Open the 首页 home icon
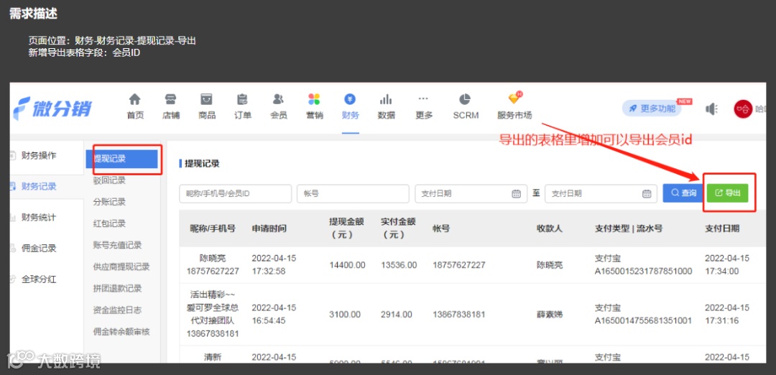 pos(135,99)
